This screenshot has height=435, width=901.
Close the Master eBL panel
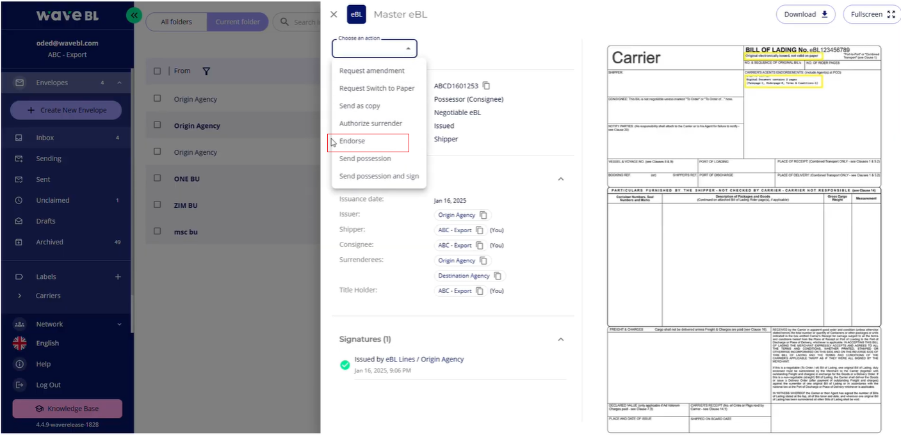click(x=334, y=14)
